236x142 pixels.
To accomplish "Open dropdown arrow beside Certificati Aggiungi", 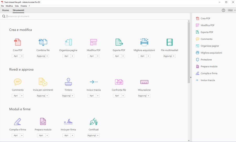I will pos(98,135).
